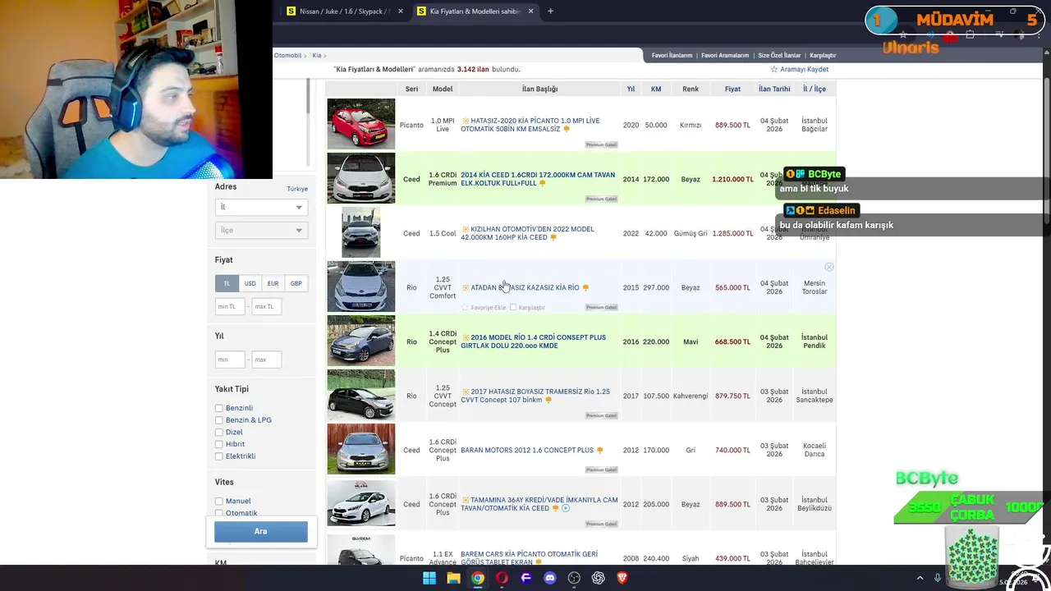Select EUR currency button
The height and width of the screenshot is (591, 1051).
tap(273, 283)
